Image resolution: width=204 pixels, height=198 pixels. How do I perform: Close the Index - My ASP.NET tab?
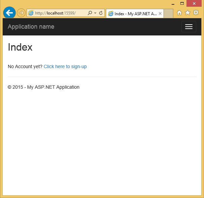tap(160, 13)
